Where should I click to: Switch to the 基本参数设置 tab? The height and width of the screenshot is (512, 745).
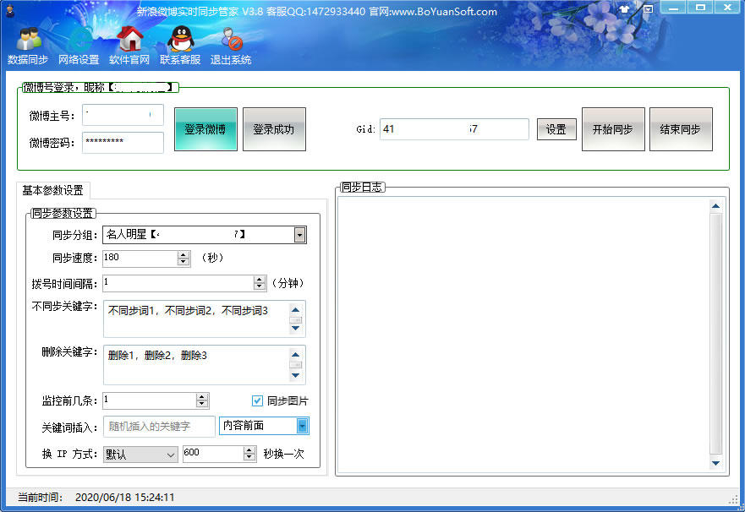tap(53, 190)
